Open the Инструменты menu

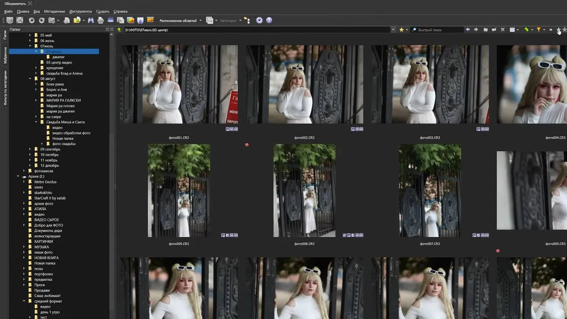pyautogui.click(x=80, y=11)
